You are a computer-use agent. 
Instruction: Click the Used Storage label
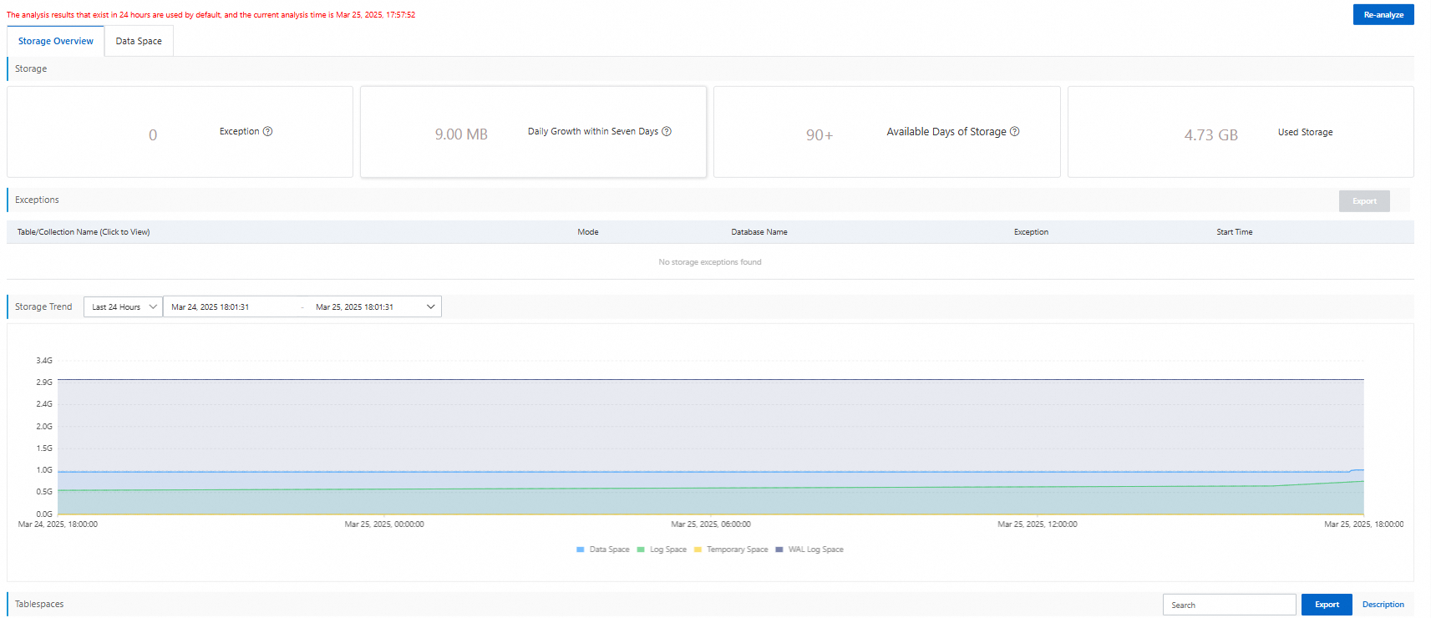pyautogui.click(x=1305, y=132)
